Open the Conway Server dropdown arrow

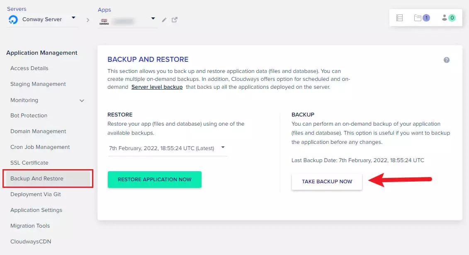click(x=73, y=18)
